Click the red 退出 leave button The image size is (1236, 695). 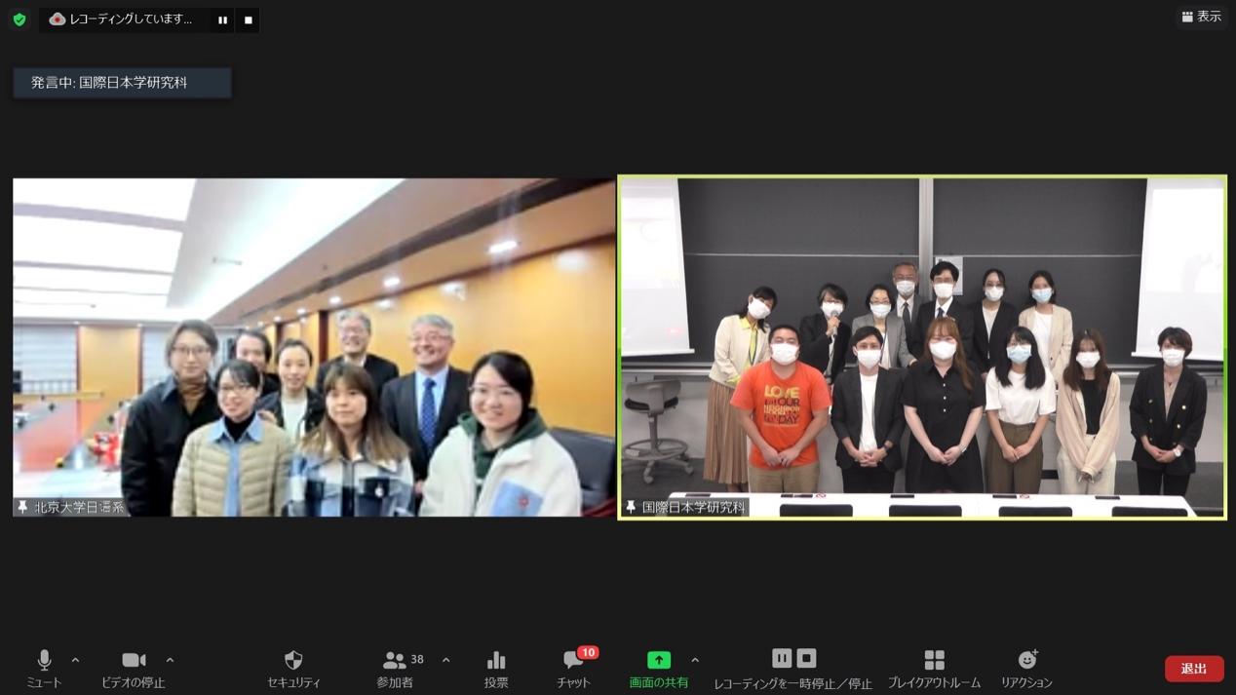1194,669
